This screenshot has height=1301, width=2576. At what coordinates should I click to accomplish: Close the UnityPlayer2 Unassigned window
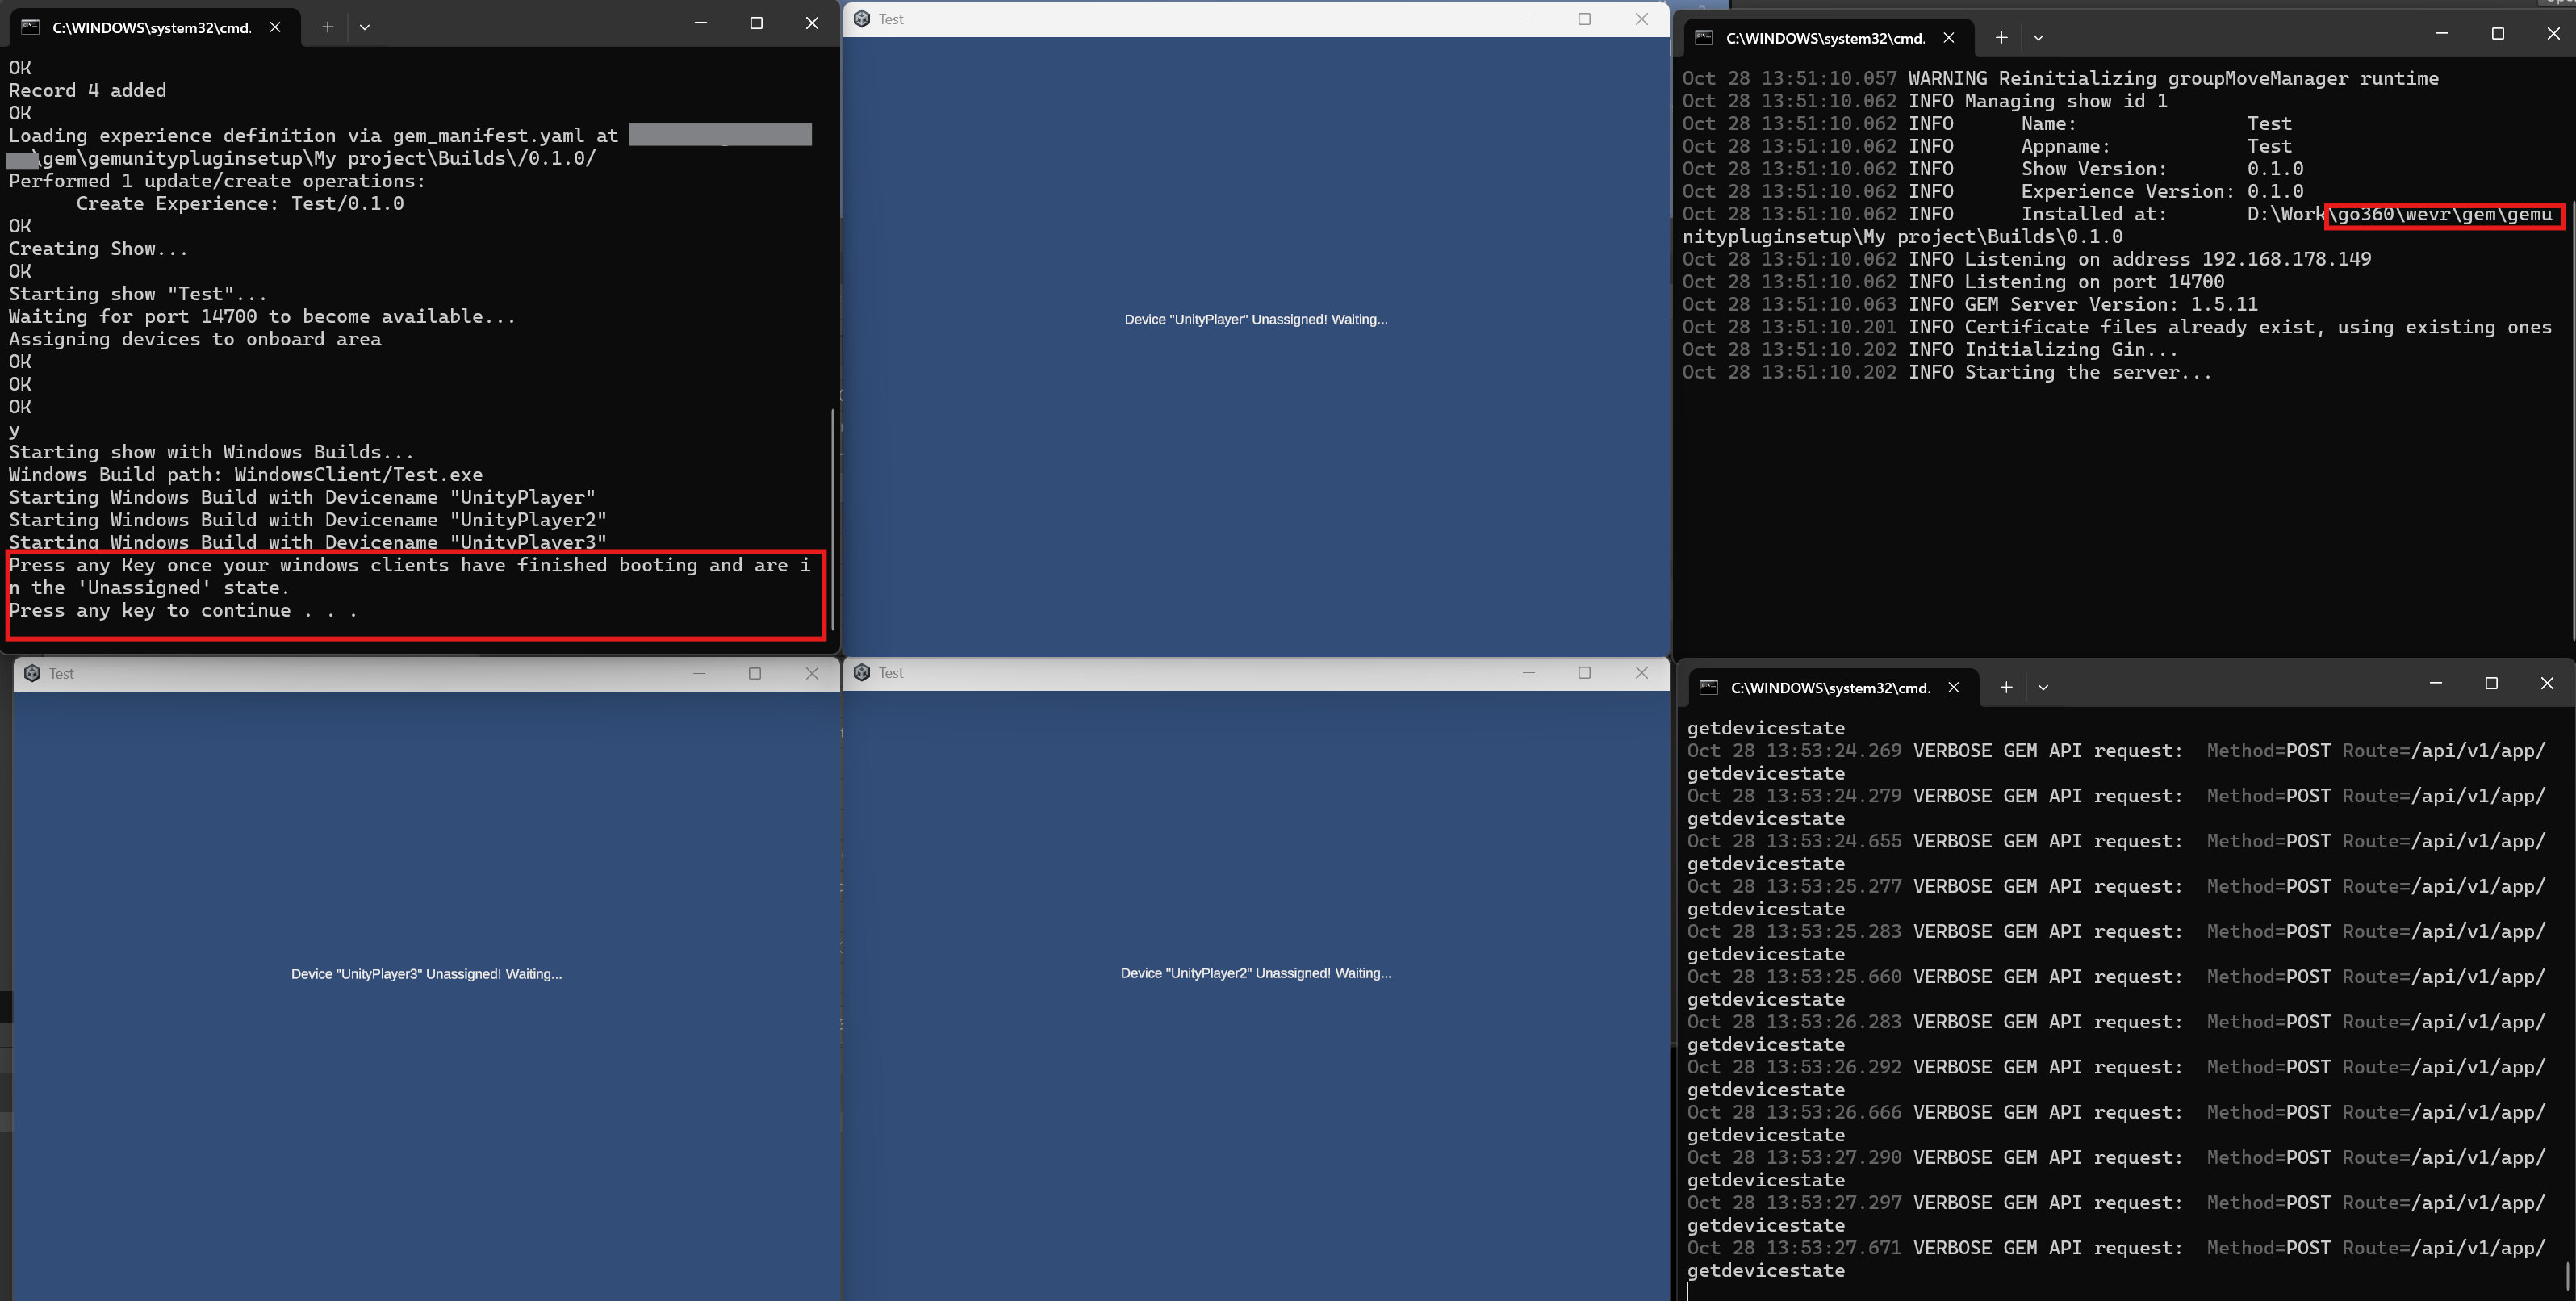click(x=1641, y=673)
